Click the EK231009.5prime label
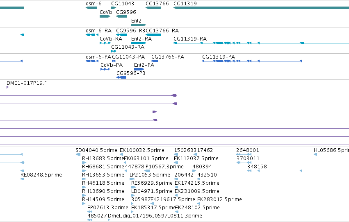 point(197,191)
